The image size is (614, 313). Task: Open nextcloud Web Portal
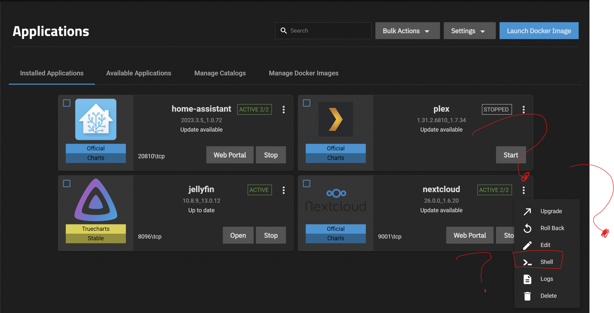470,236
